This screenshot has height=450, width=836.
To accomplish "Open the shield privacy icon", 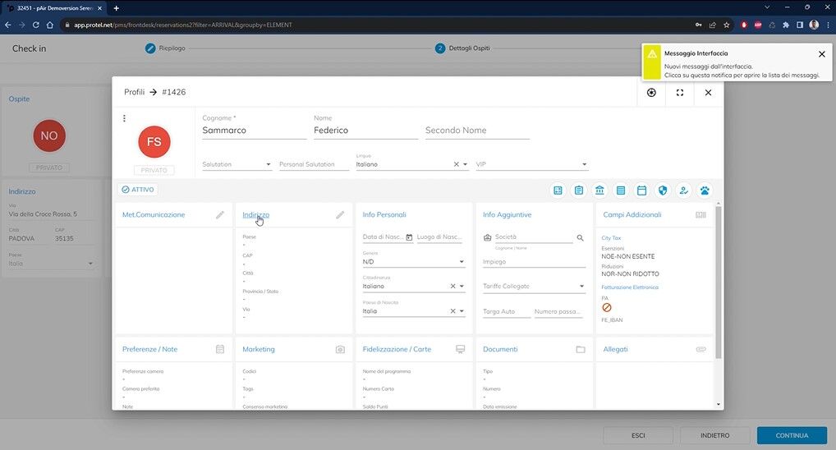I will click(x=663, y=191).
